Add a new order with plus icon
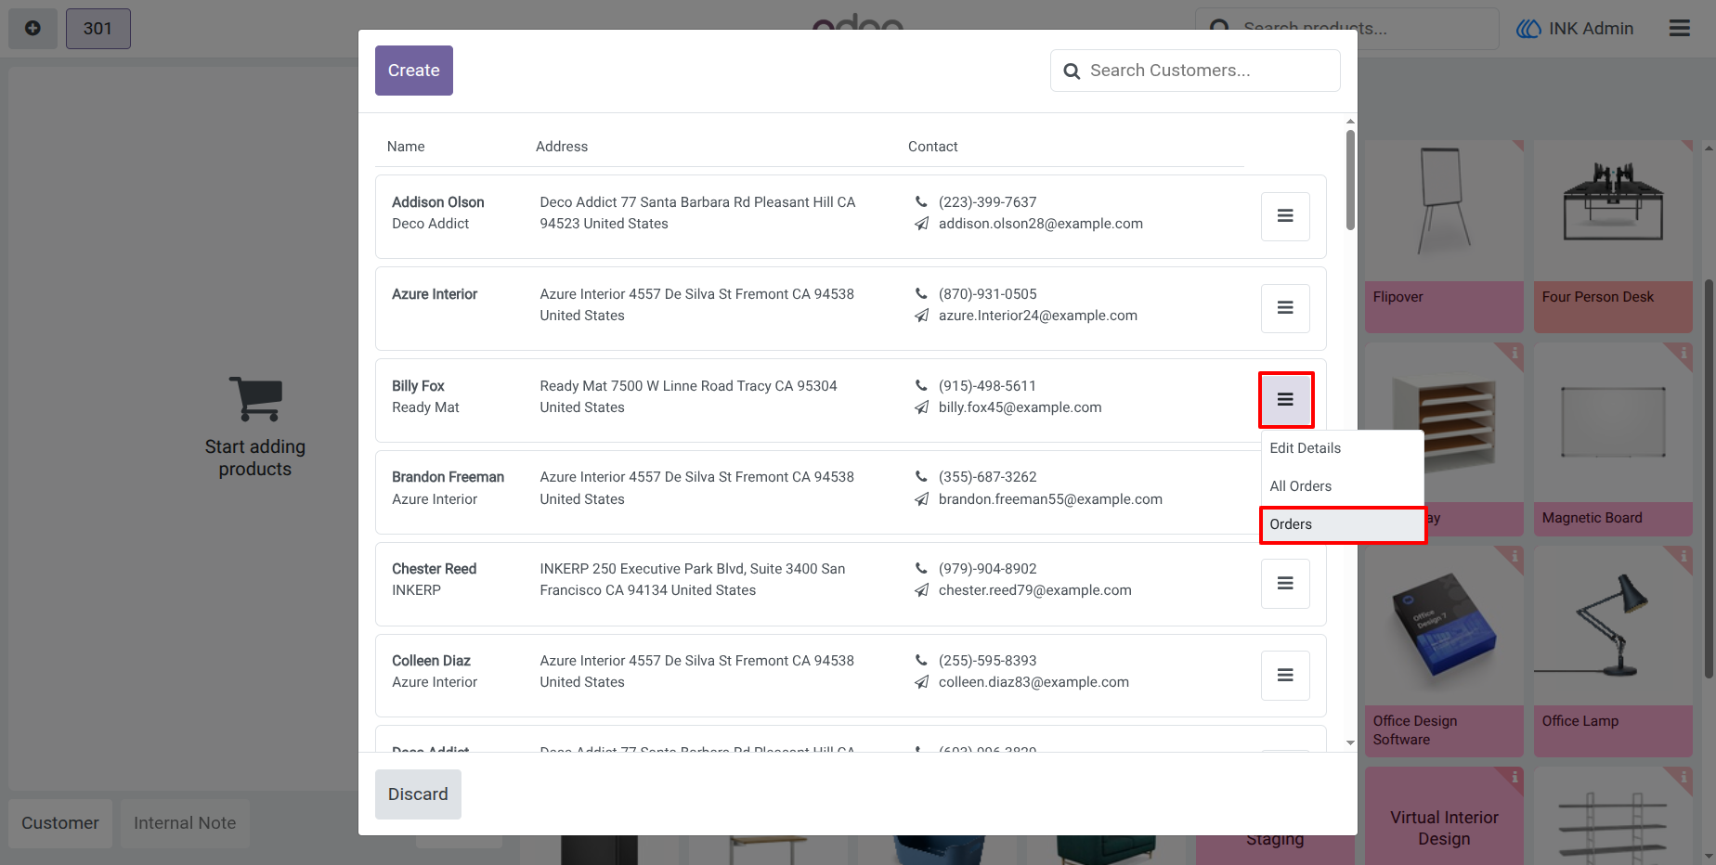This screenshot has height=865, width=1716. click(x=32, y=29)
